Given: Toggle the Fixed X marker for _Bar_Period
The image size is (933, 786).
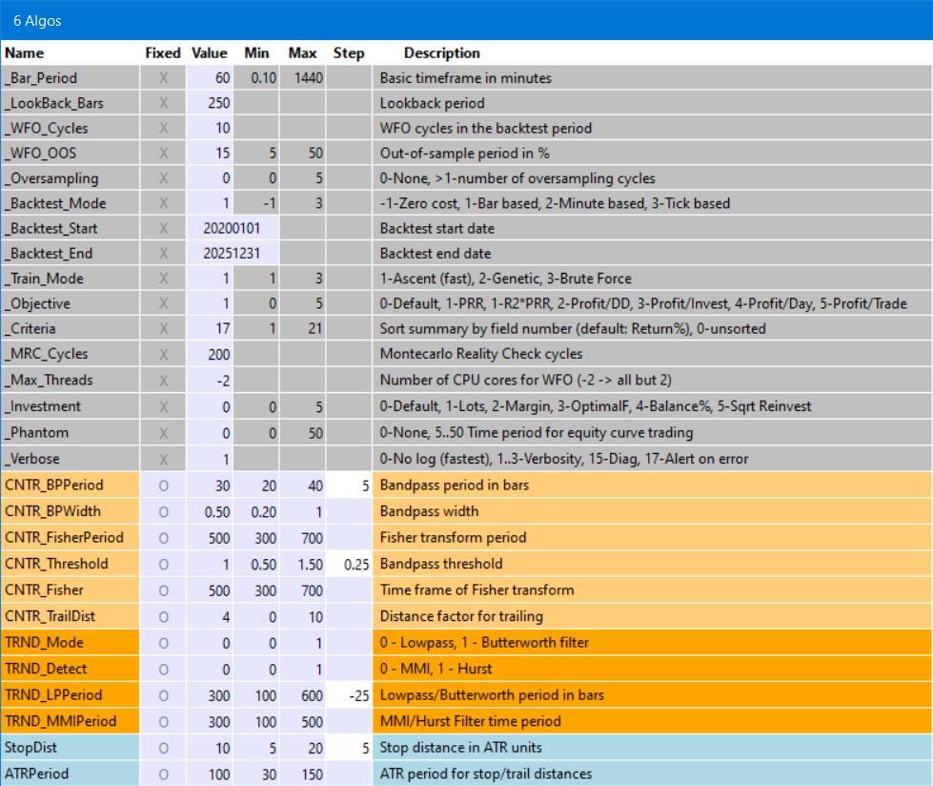Looking at the screenshot, I should 163,77.
